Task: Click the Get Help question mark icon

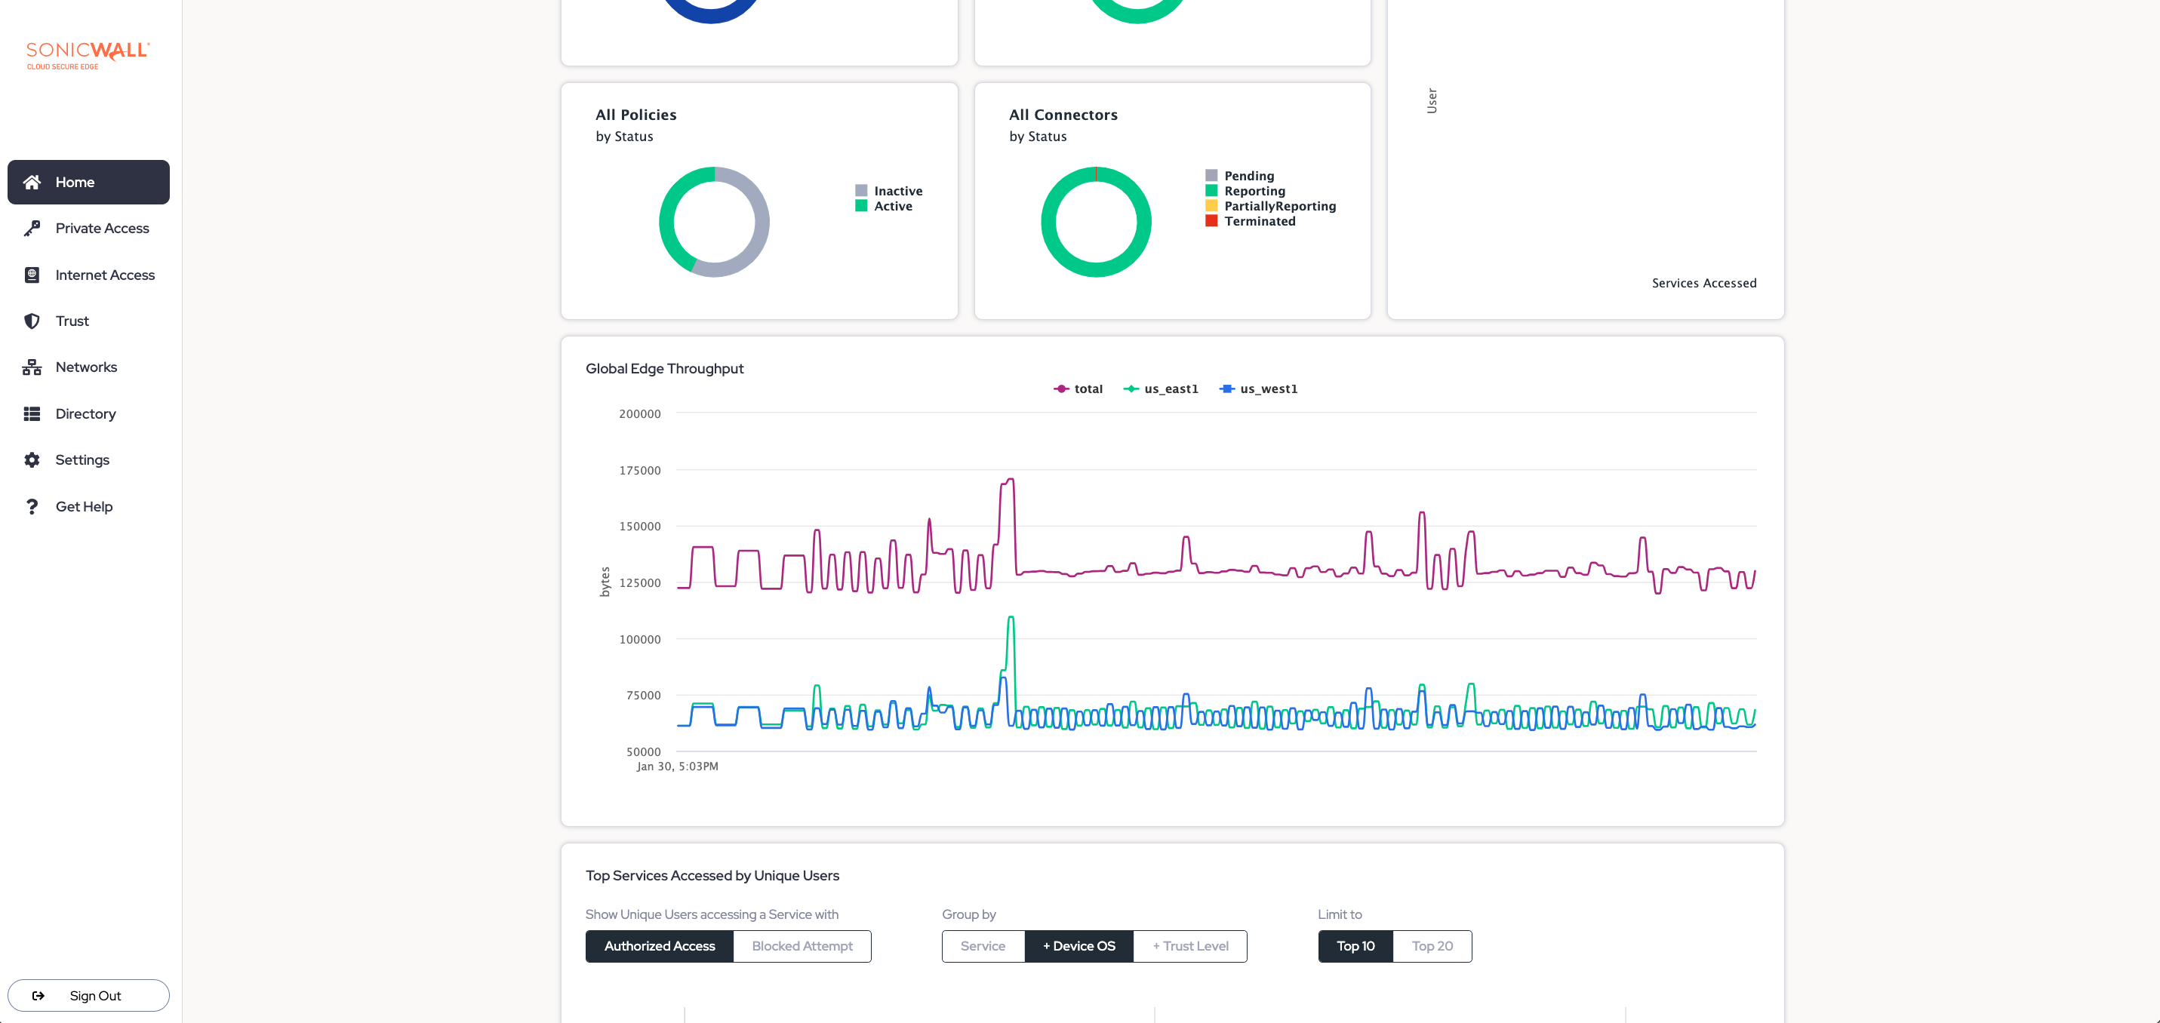Action: [x=32, y=506]
